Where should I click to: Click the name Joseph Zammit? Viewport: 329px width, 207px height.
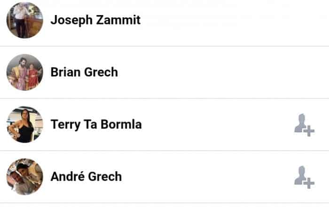click(95, 20)
